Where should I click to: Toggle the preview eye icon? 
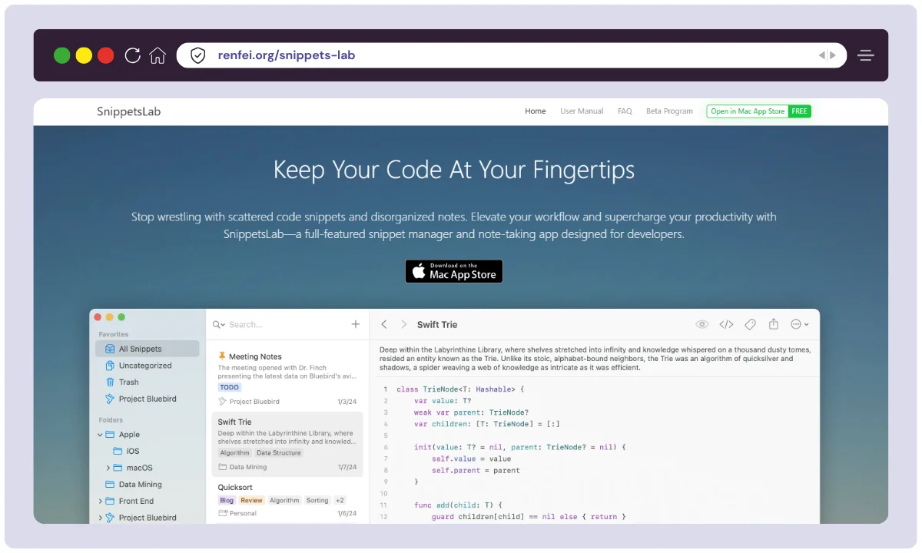pyautogui.click(x=701, y=325)
